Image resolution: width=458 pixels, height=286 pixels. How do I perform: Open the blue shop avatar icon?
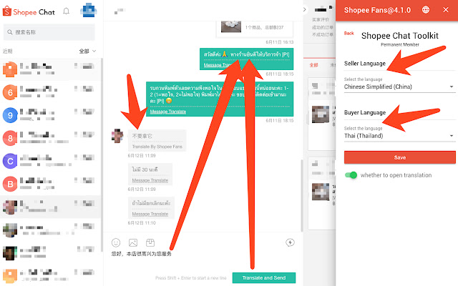[x=89, y=11]
